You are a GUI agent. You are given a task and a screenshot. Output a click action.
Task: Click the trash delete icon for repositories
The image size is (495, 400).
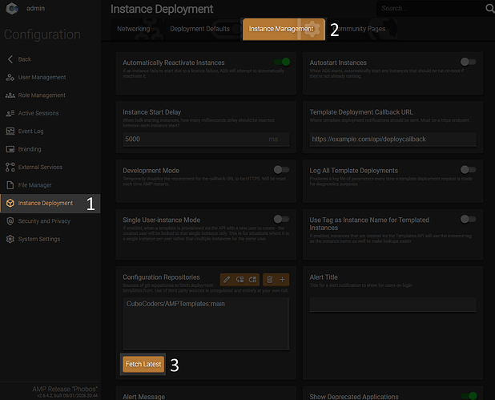click(x=270, y=279)
